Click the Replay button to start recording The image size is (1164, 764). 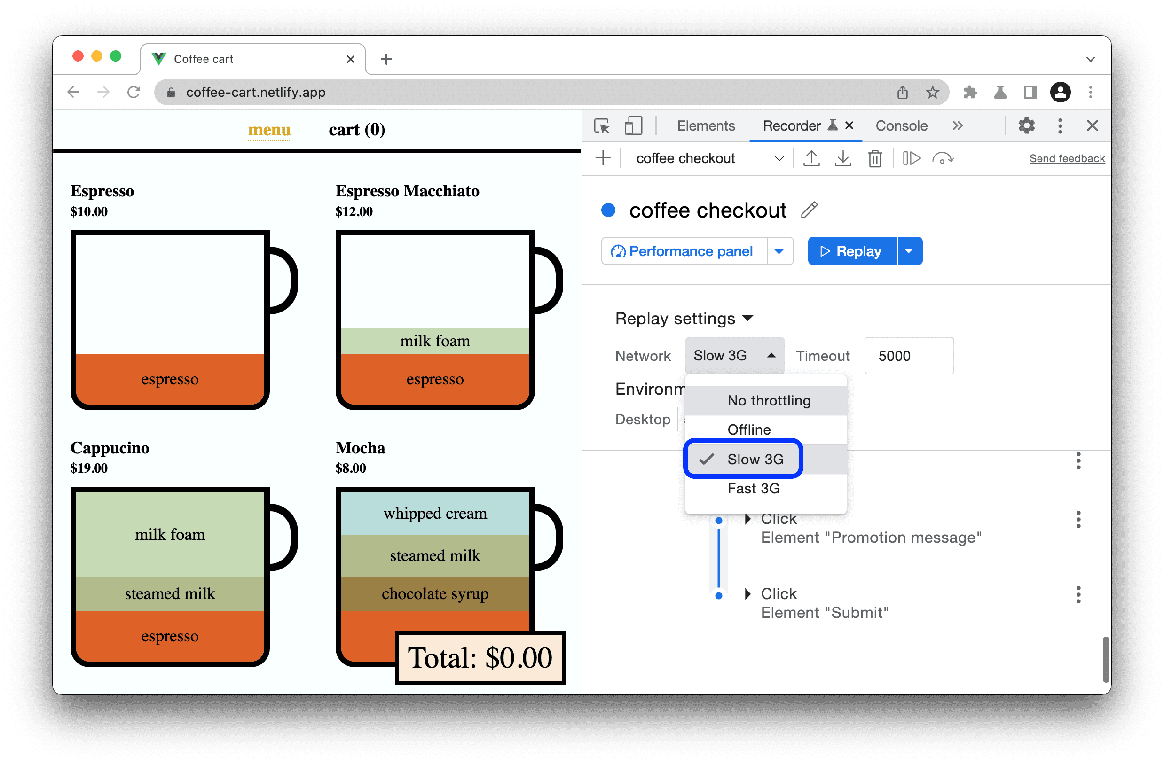(852, 251)
